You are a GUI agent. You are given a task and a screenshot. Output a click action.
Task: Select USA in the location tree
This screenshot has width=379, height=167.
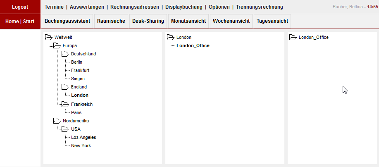[x=76, y=129]
